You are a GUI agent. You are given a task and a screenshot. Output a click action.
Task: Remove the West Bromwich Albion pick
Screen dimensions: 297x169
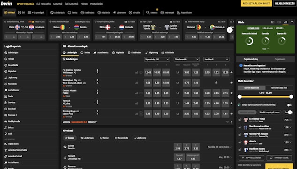pos(290,127)
